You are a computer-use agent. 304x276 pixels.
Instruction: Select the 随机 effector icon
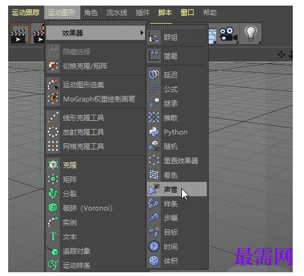pos(154,146)
